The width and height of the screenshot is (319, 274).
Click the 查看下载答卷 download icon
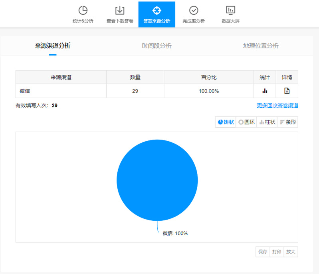tap(120, 10)
